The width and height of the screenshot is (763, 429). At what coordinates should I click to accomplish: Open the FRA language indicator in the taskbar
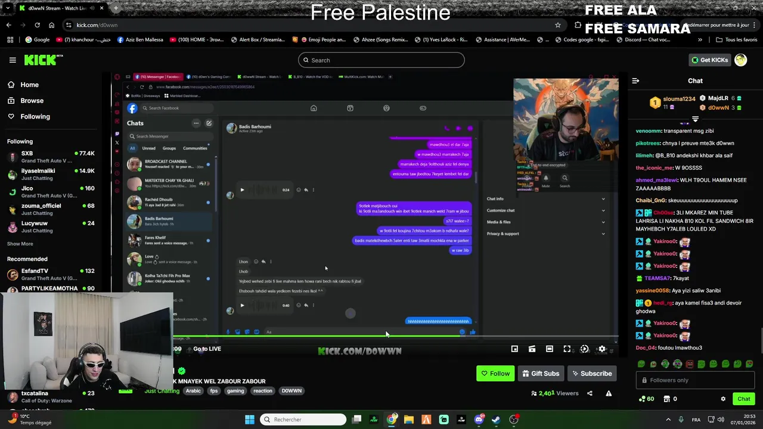click(696, 419)
